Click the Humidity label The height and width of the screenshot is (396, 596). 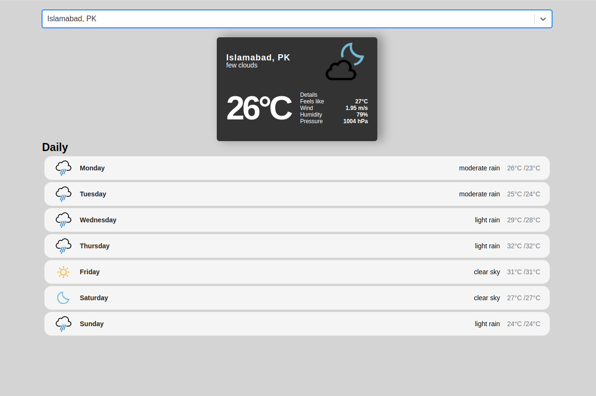(x=311, y=115)
